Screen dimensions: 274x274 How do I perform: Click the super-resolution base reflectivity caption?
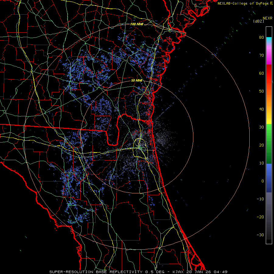click(x=139, y=272)
